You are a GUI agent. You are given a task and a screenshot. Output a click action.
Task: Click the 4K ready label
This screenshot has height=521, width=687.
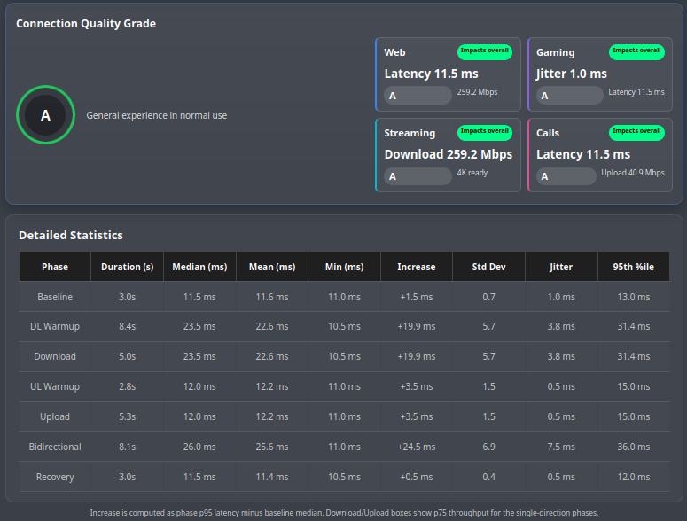pos(472,173)
